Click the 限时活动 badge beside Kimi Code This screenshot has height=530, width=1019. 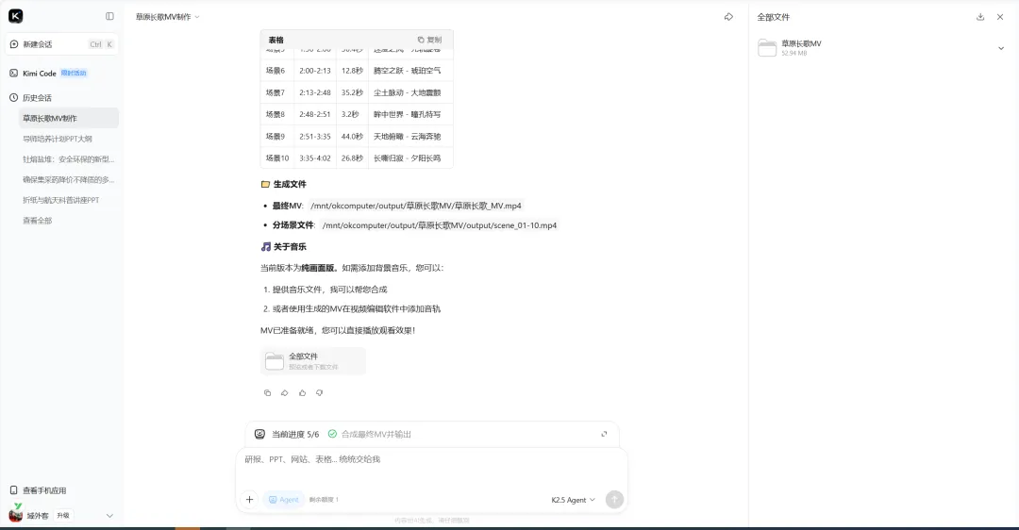point(74,73)
